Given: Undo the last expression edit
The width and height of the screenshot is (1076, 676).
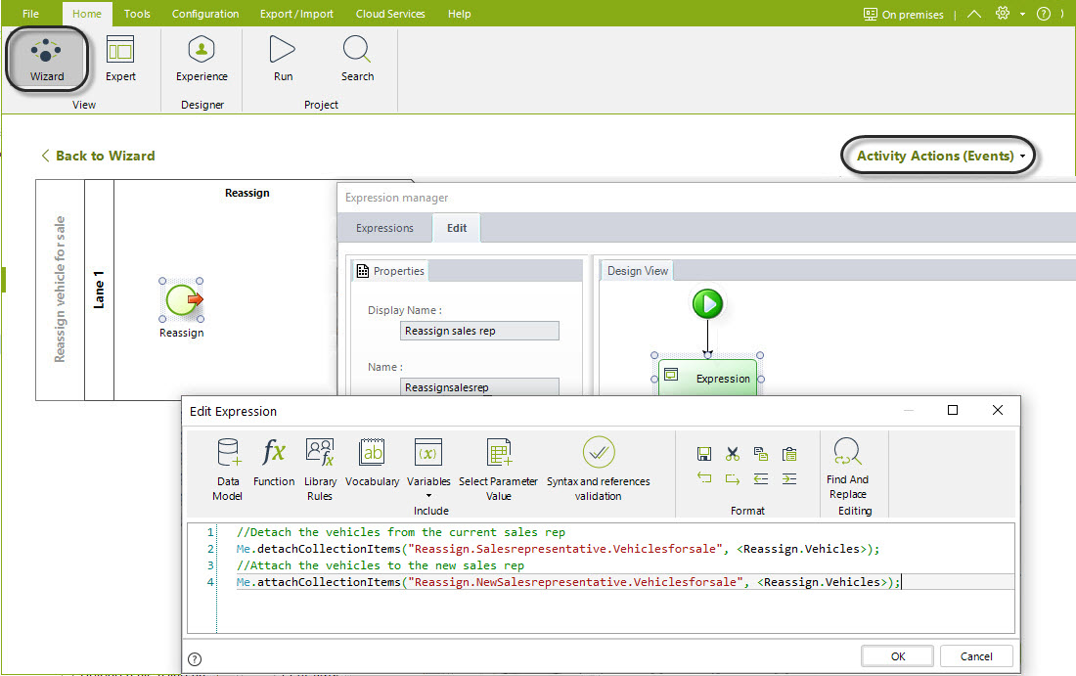Looking at the screenshot, I should pos(704,478).
